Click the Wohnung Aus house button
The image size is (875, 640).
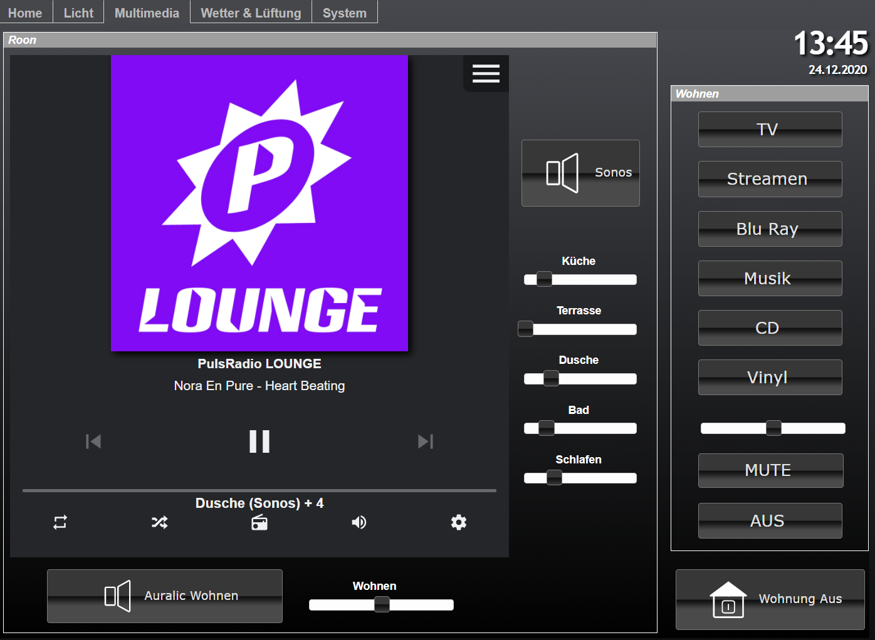pyautogui.click(x=770, y=599)
